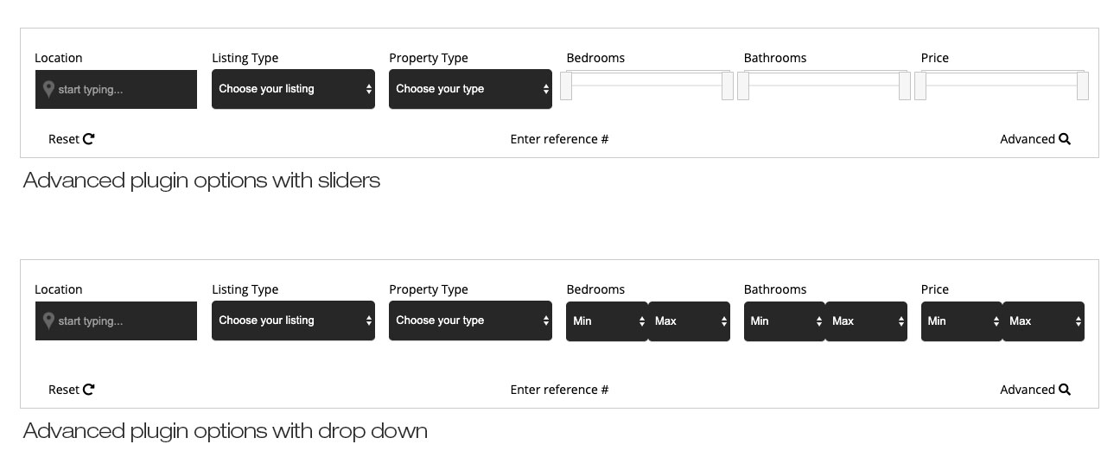Viewport: 1120px width, 457px height.
Task: Open the Price Max dropdown
Action: (1043, 321)
